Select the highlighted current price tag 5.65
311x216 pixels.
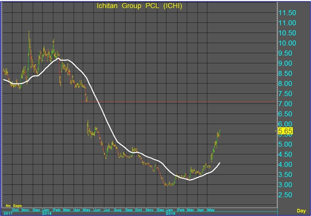[285, 131]
